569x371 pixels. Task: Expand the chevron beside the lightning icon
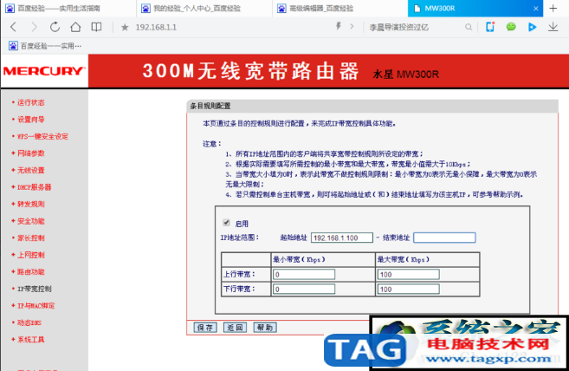click(352, 26)
